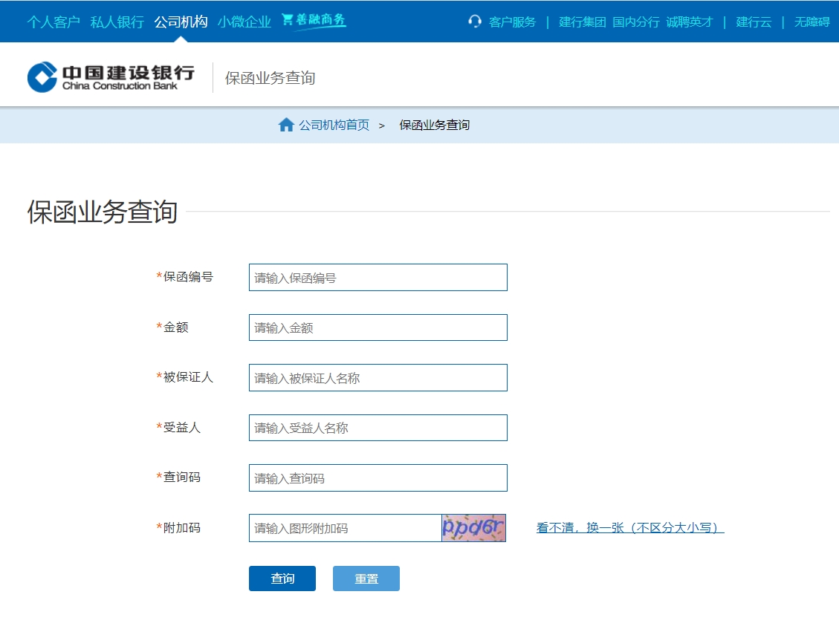This screenshot has width=839, height=629.
Task: Select the 公司机构 tab
Action: [181, 22]
